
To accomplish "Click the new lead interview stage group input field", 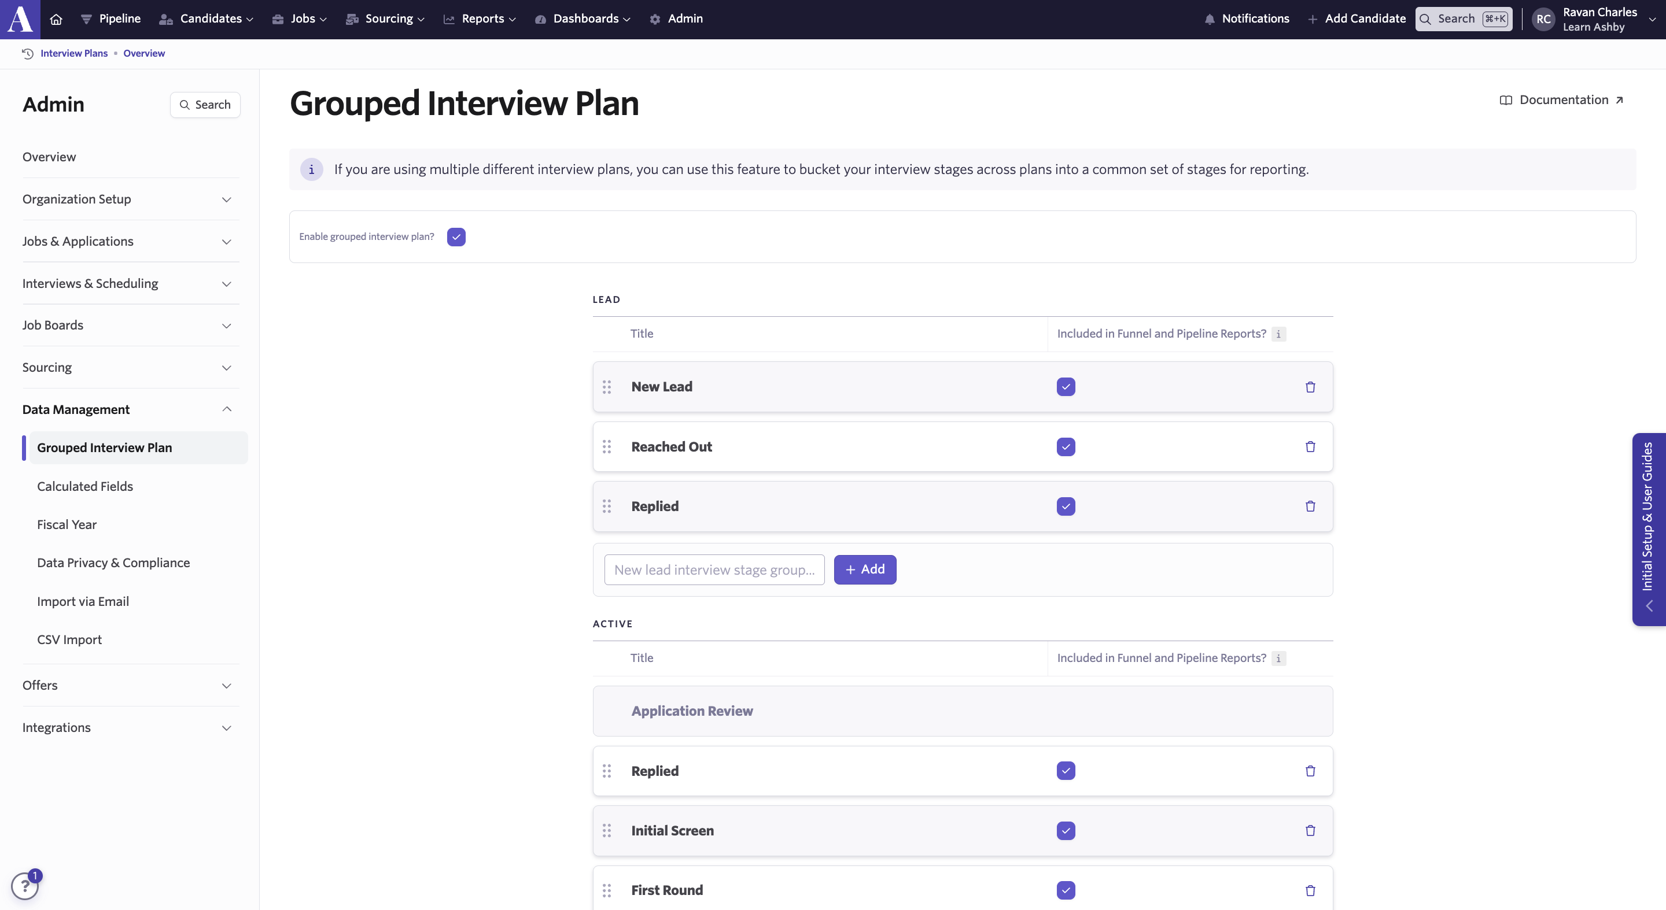I will coord(714,569).
